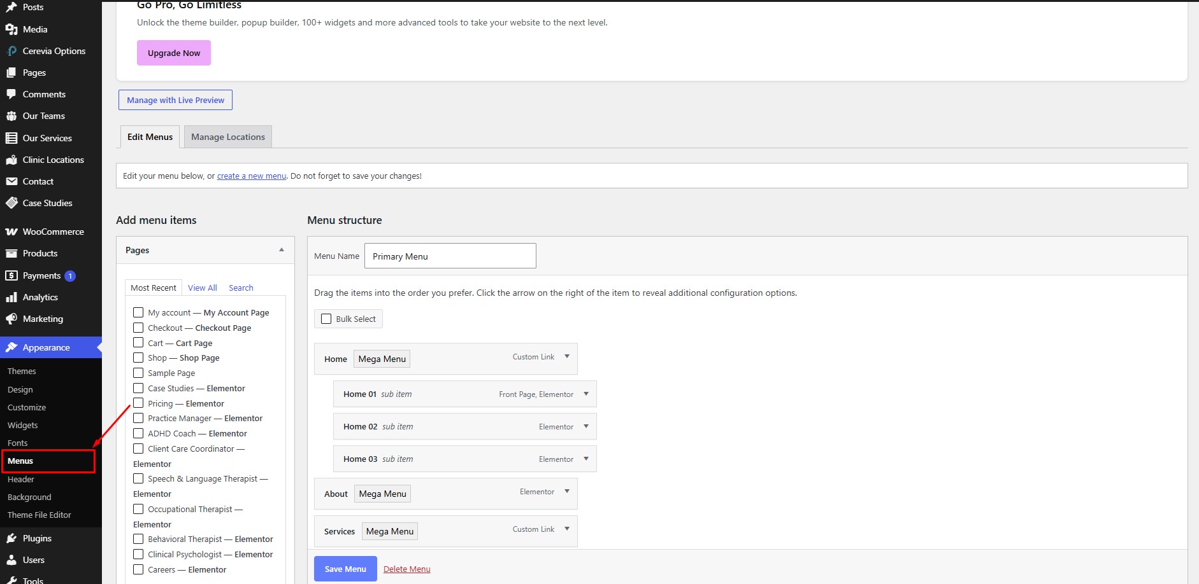
Task: Click the Pages icon in sidebar
Action: [11, 73]
